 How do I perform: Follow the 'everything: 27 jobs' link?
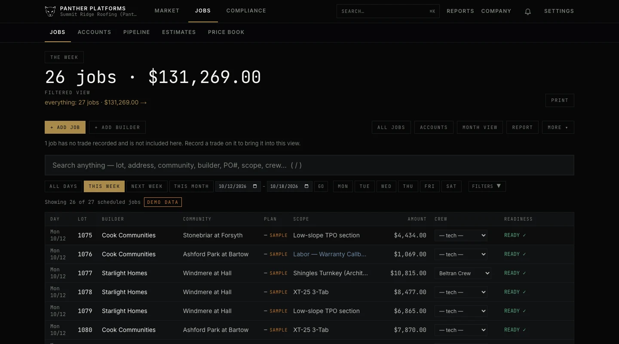[x=95, y=102]
